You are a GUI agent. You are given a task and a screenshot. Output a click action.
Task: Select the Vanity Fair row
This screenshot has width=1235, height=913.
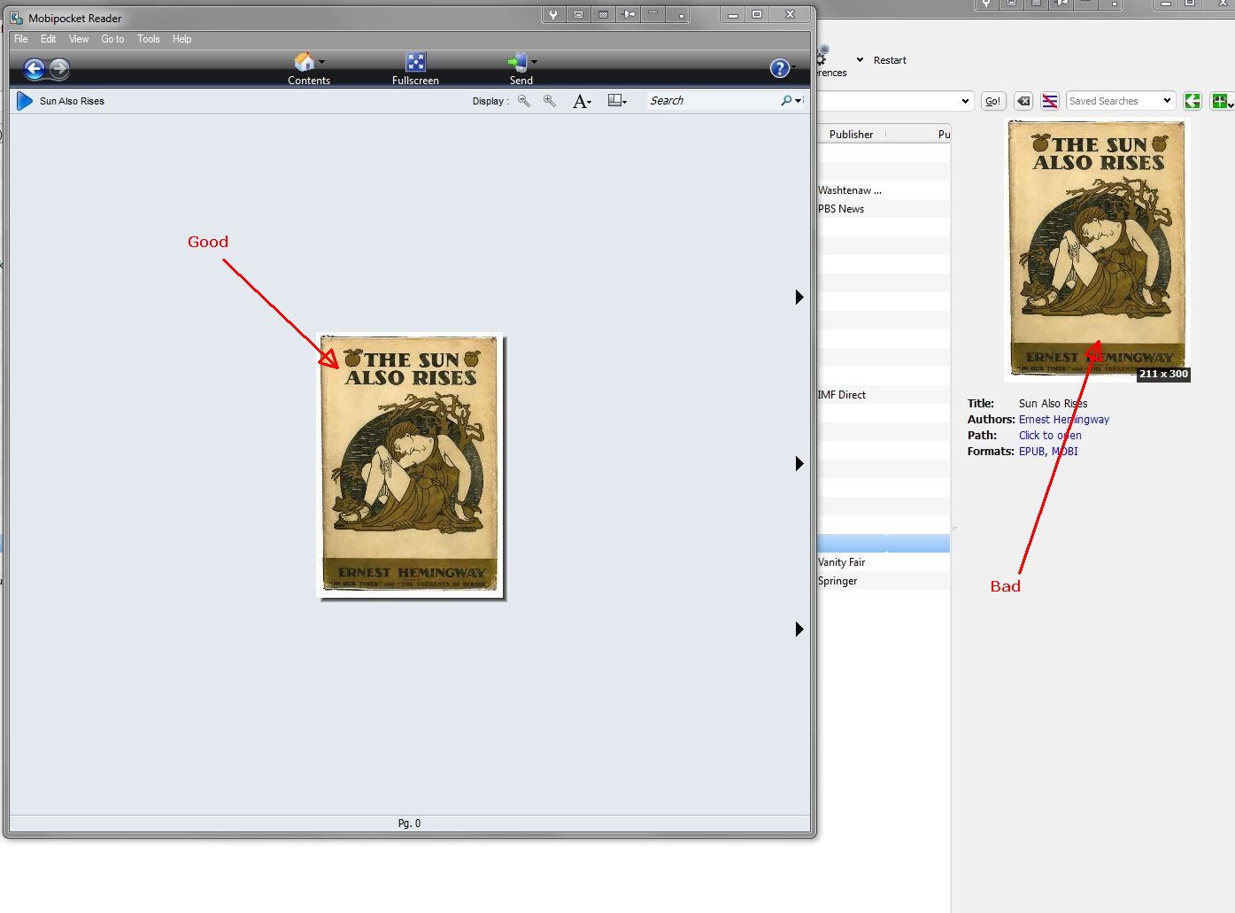click(884, 562)
